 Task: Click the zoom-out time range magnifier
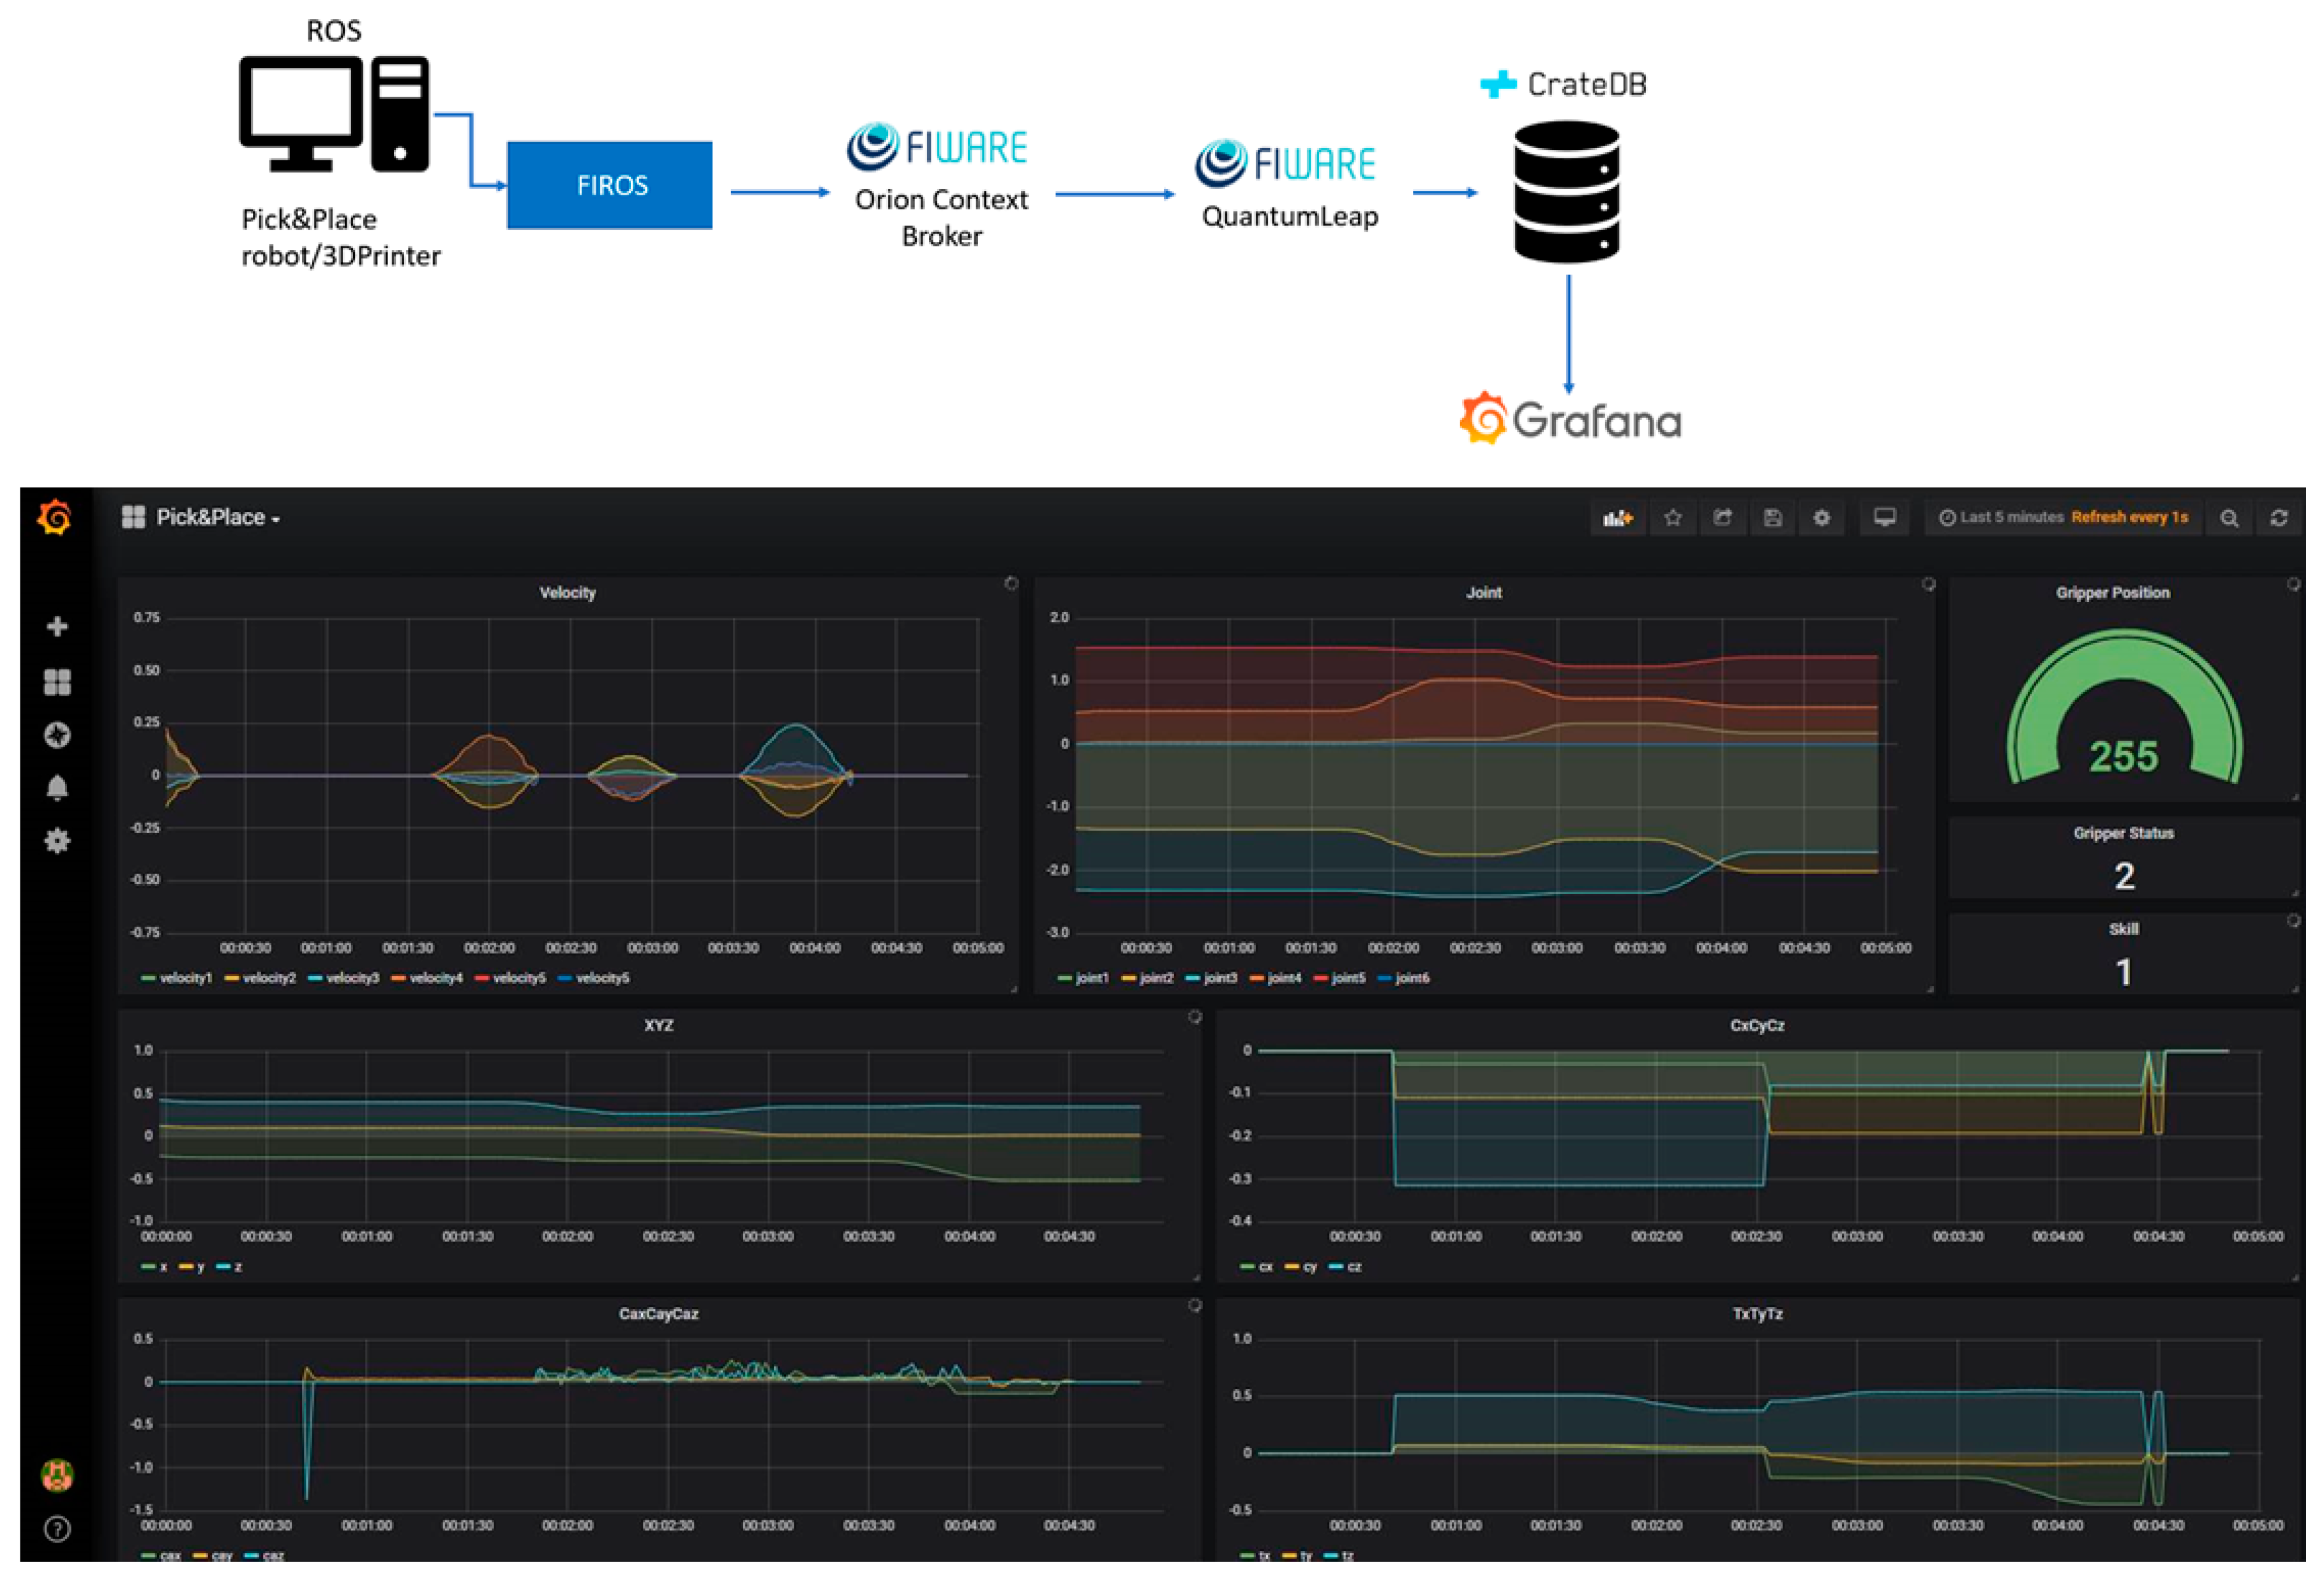pyautogui.click(x=2229, y=518)
